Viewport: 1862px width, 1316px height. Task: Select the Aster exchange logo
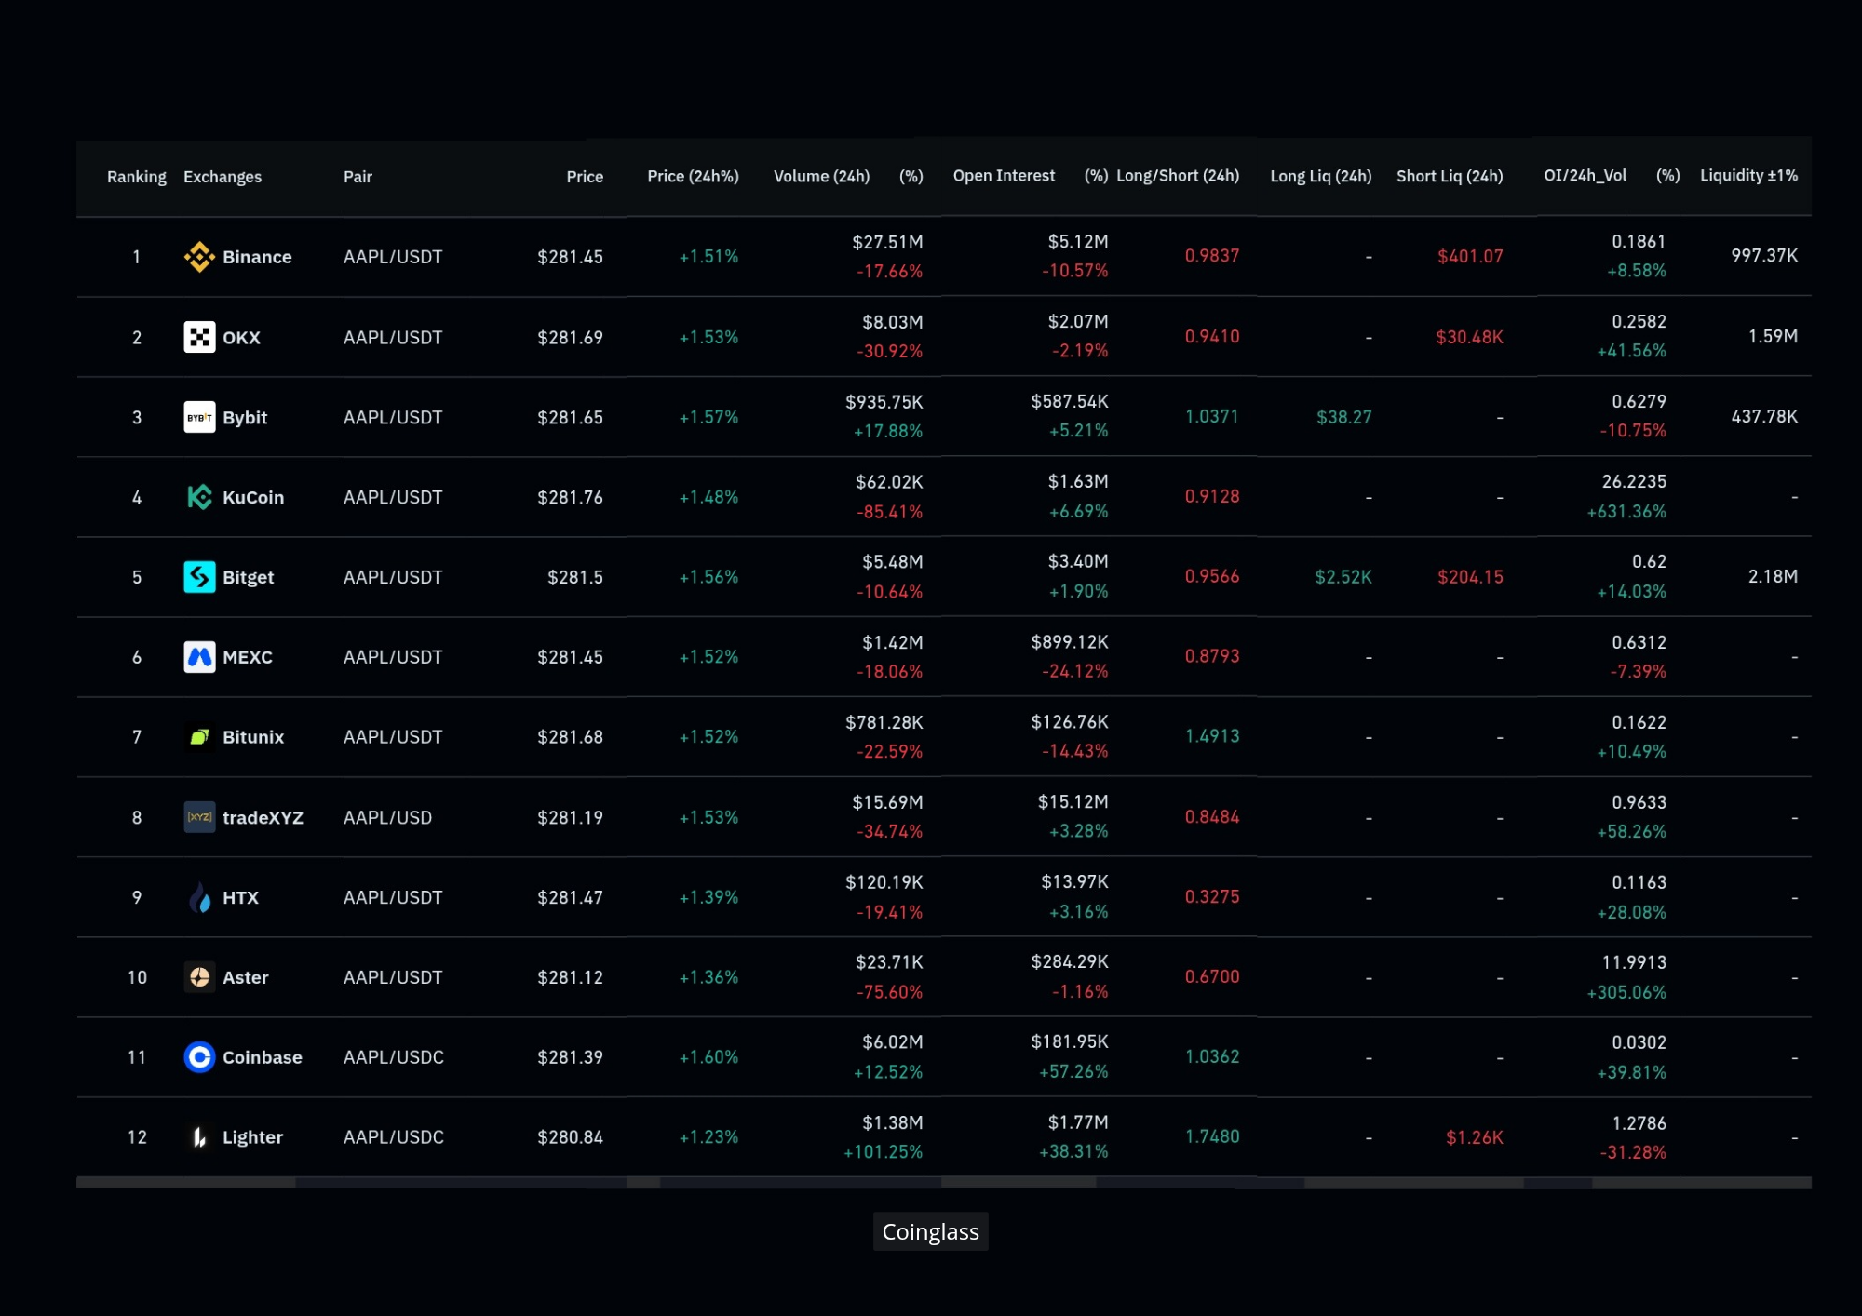click(199, 977)
